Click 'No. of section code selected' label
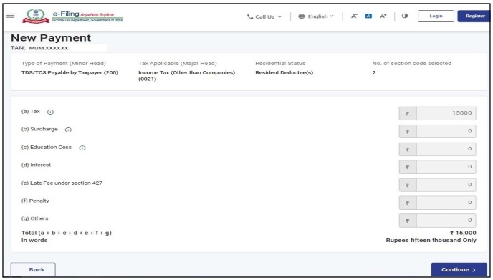This screenshot has height=280, width=493. click(411, 64)
